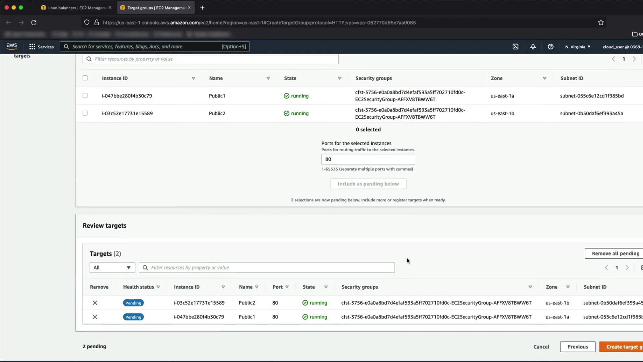Viewport: 643px width, 362px height.
Task: Check the box for instance Public1
Action: pos(85,96)
